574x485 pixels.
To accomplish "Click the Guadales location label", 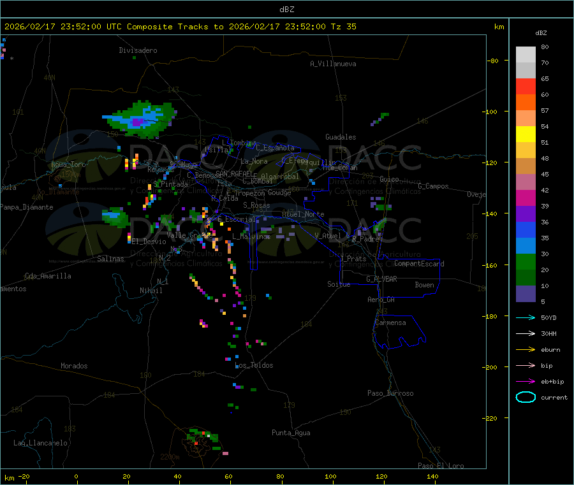I will tap(341, 137).
